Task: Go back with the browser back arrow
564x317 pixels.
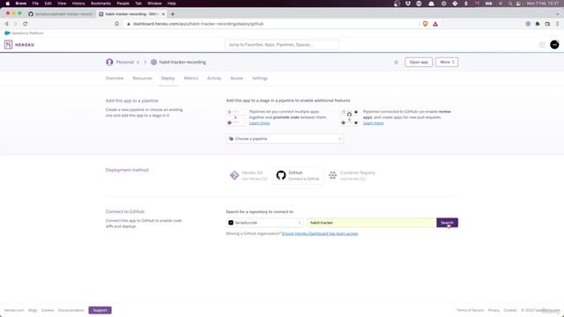Action: (6, 24)
